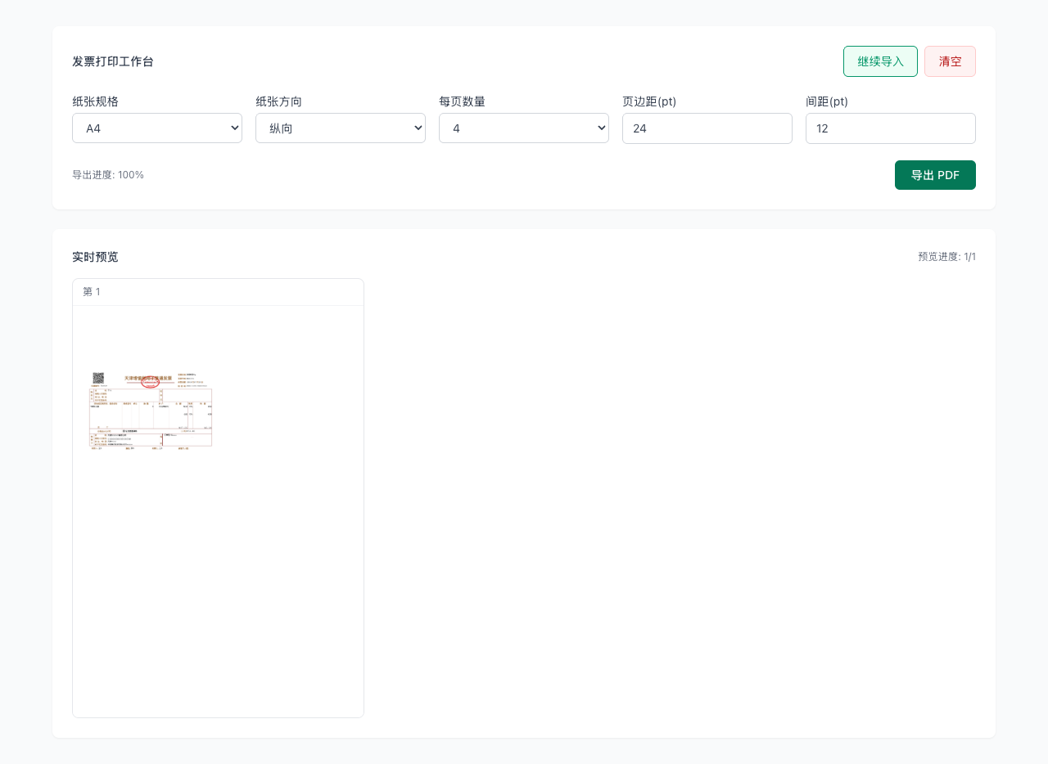Click the QR code on the invoice
The width and height of the screenshot is (1048, 764).
tap(98, 378)
